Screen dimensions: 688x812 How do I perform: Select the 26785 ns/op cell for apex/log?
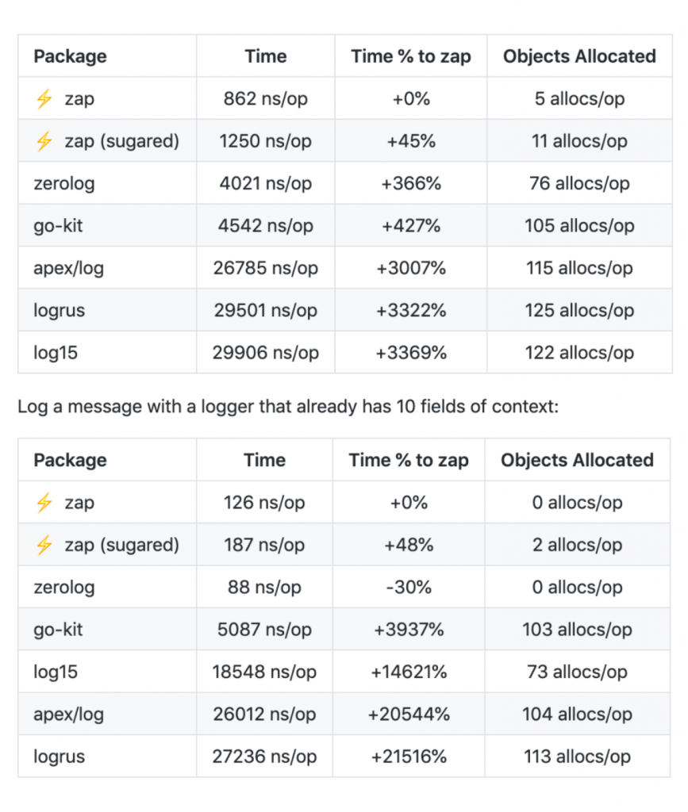click(x=265, y=268)
